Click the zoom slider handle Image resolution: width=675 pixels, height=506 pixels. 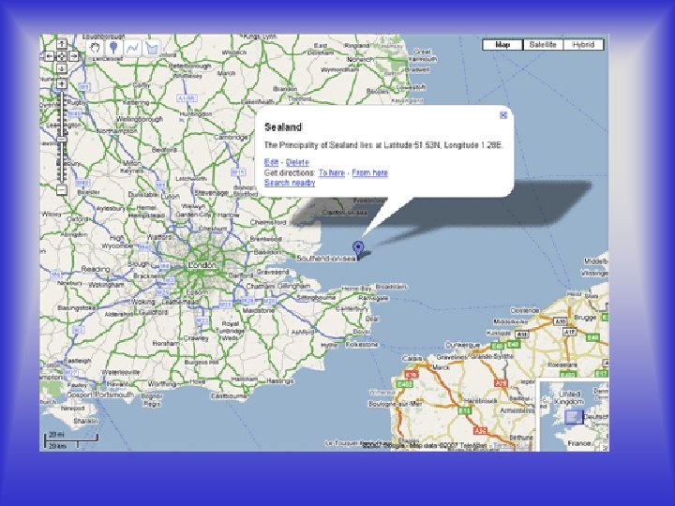(x=62, y=139)
